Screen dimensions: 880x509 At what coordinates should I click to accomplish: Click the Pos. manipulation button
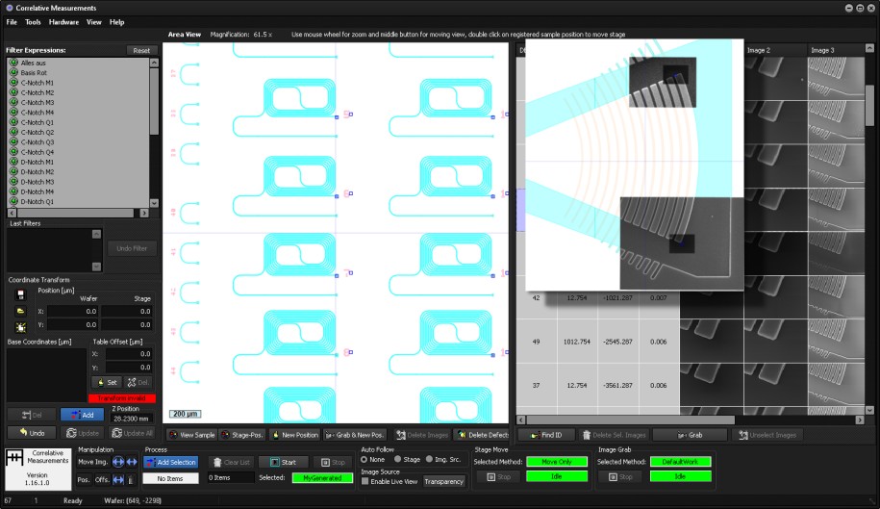point(84,479)
